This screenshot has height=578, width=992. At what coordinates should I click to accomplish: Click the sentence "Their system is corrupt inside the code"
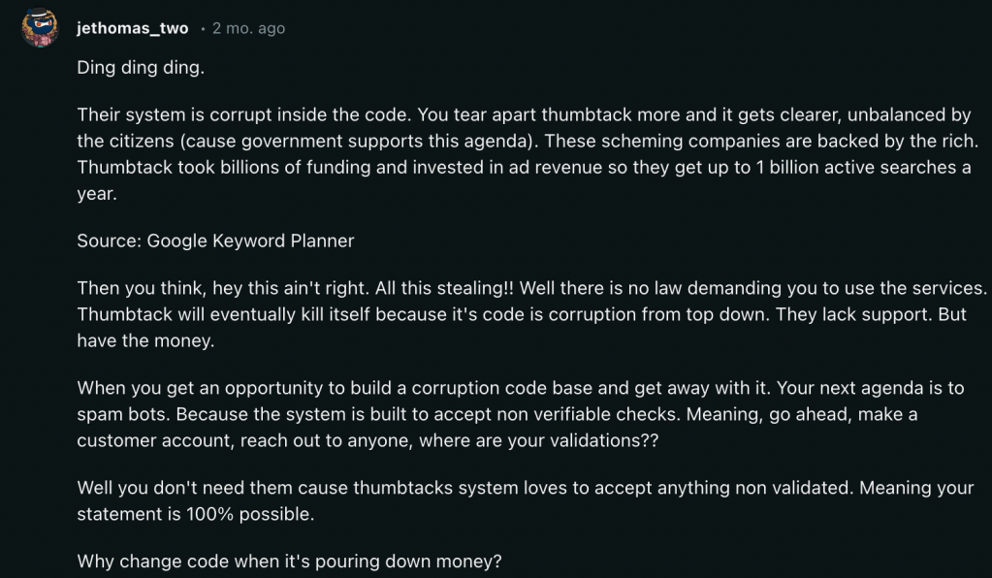(236, 114)
